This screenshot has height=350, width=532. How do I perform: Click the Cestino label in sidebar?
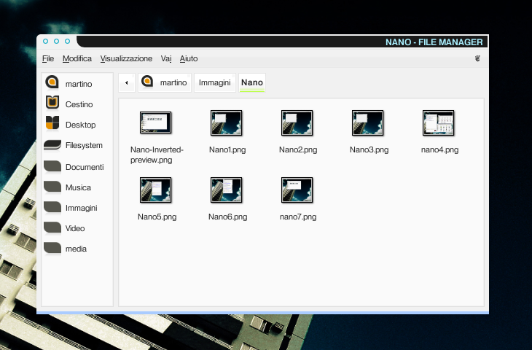click(x=79, y=104)
